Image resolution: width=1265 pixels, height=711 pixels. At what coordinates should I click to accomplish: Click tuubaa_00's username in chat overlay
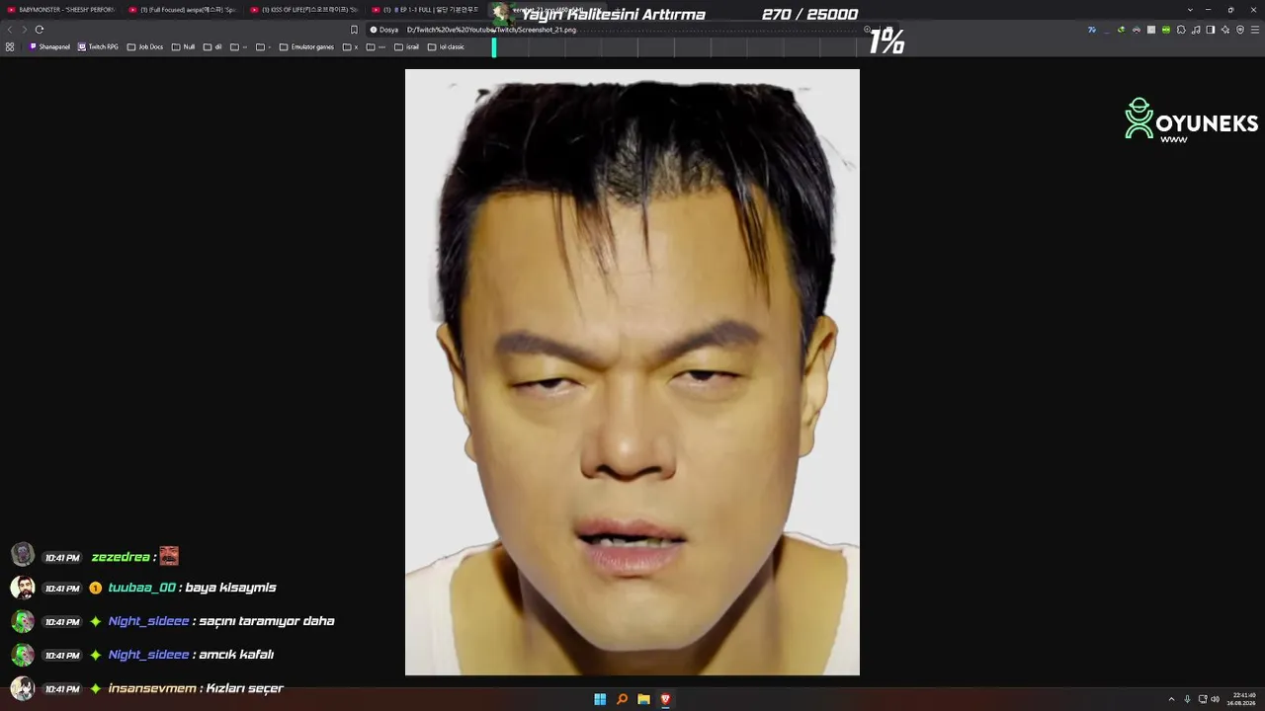[x=142, y=588]
